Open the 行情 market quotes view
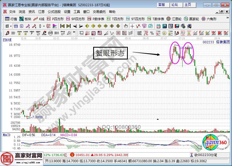 pos(11,19)
